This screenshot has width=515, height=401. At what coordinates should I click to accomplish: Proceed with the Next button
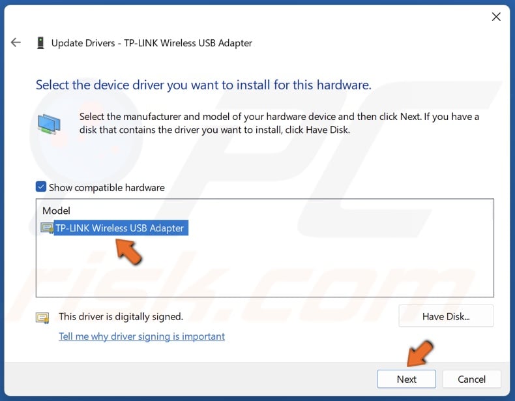click(406, 379)
